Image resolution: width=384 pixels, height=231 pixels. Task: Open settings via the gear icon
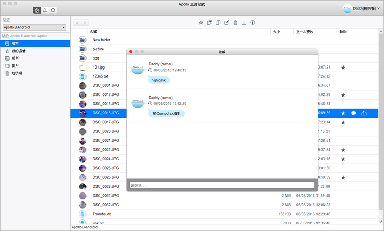[x=53, y=10]
